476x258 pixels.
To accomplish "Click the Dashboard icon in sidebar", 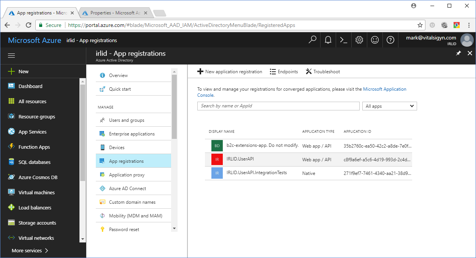I will tap(11, 86).
